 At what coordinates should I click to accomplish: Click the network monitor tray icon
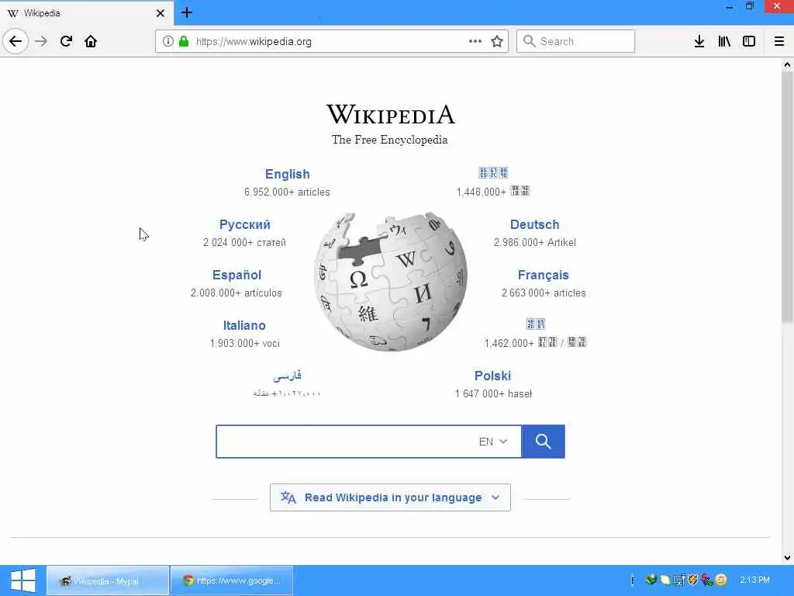click(679, 579)
